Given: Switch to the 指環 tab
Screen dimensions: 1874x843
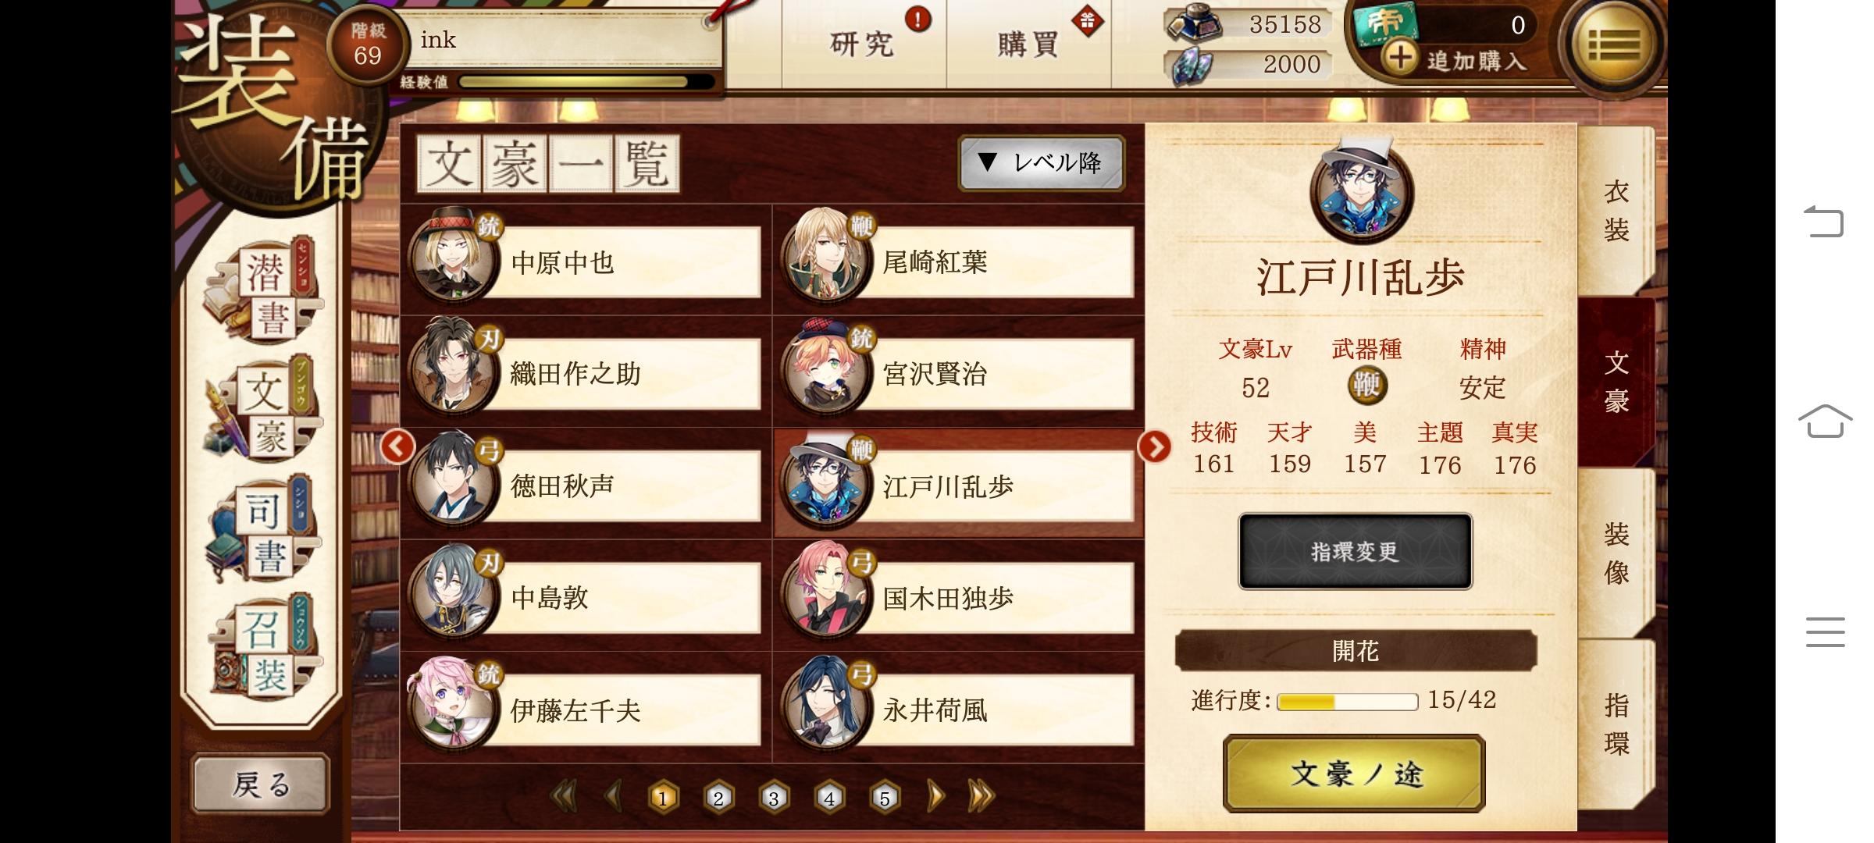Looking at the screenshot, I should (x=1616, y=724).
